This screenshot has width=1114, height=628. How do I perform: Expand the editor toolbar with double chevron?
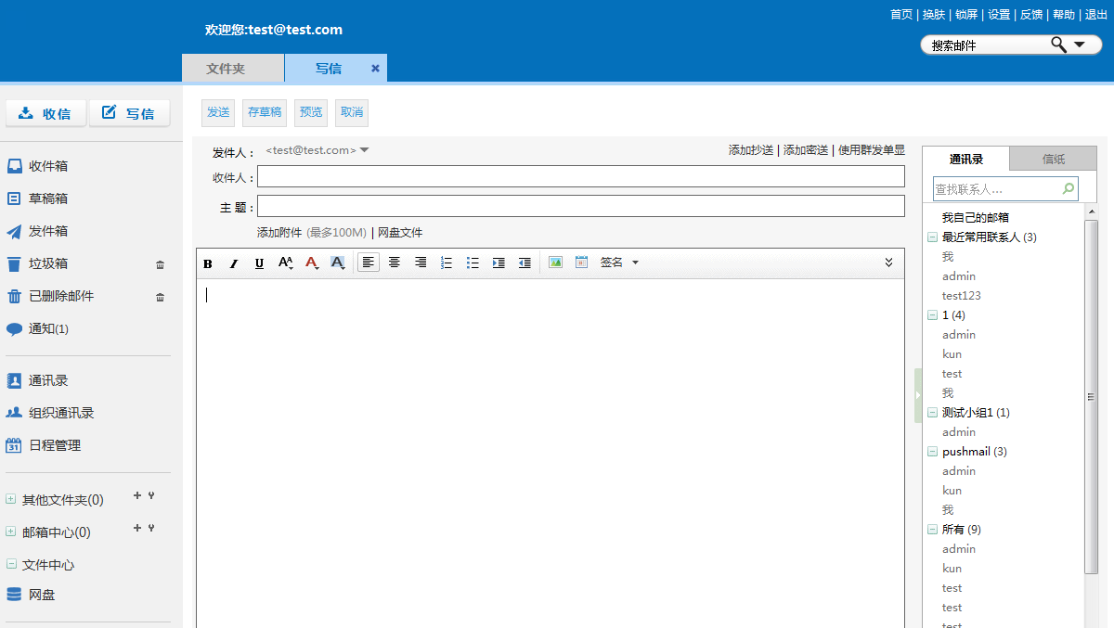[888, 263]
